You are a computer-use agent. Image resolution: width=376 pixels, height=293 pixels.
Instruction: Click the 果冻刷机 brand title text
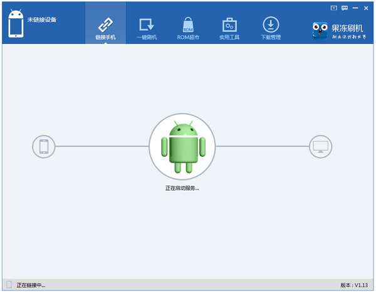pyautogui.click(x=347, y=28)
